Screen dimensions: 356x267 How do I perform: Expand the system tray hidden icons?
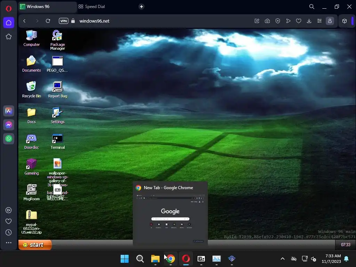tap(283, 259)
